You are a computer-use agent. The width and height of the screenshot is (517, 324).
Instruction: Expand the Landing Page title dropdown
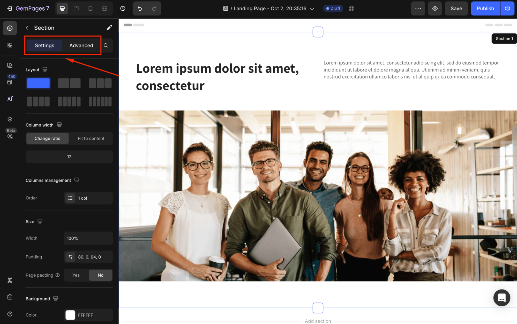[312, 9]
